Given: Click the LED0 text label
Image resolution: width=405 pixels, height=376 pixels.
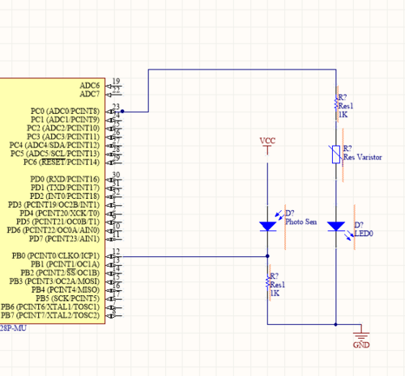Looking at the screenshot, I should (x=364, y=234).
